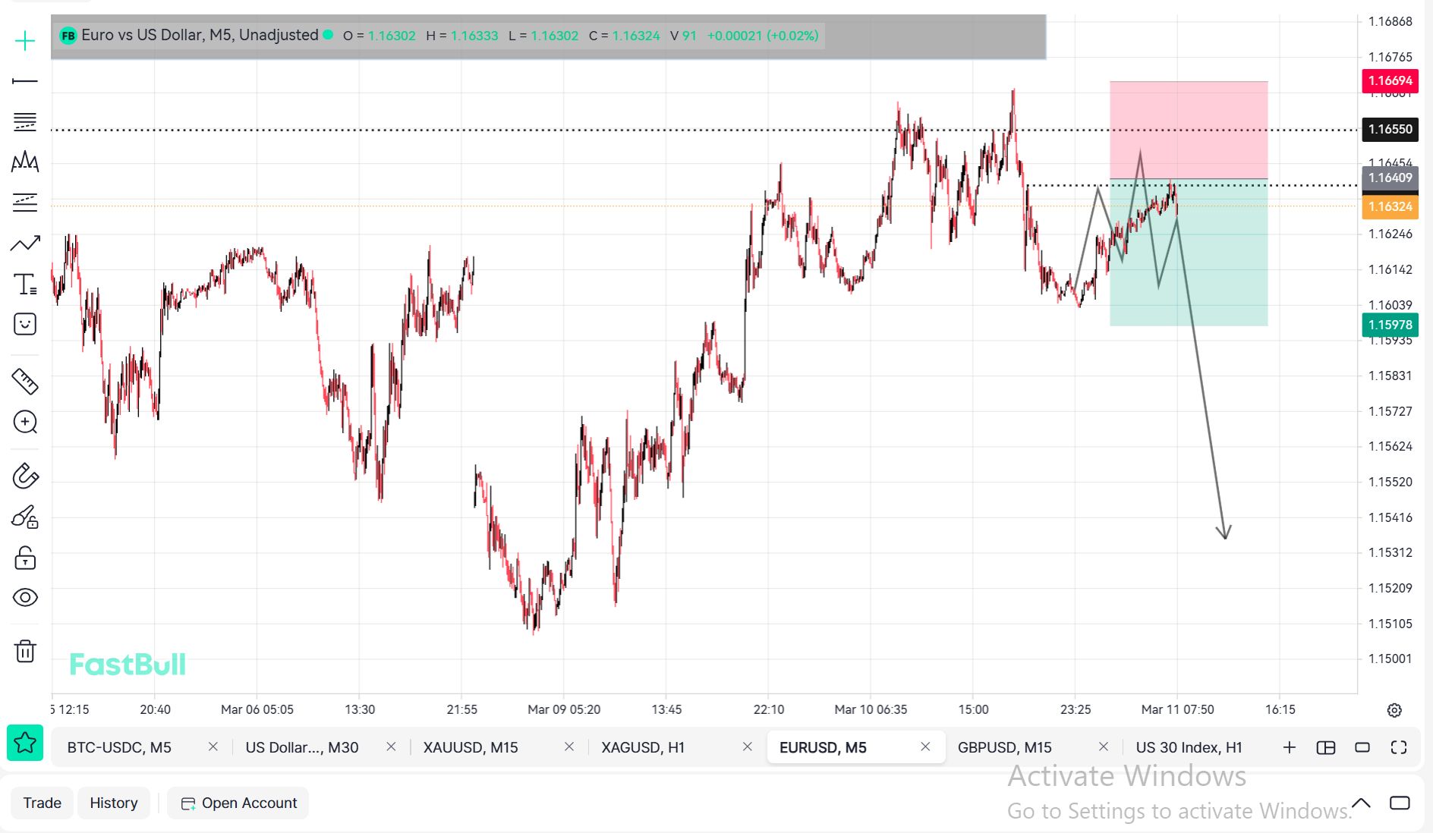Click the red 1.16694 stop-loss price label

tap(1390, 80)
